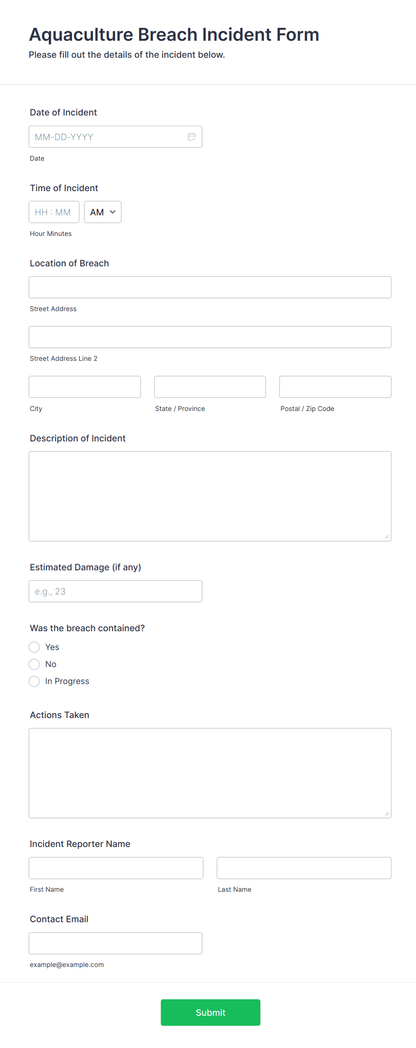The height and width of the screenshot is (1048, 416).
Task: Choose In Progress containment status
Action: pyautogui.click(x=34, y=681)
